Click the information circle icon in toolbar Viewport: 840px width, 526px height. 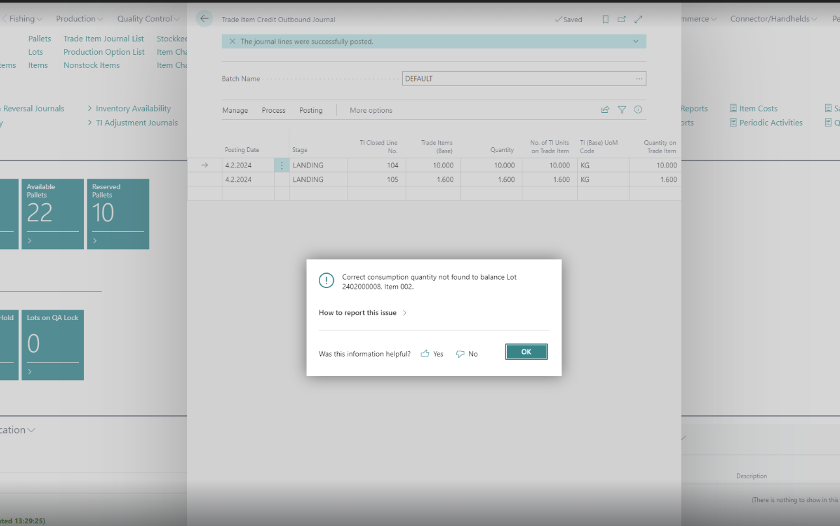[638, 110]
